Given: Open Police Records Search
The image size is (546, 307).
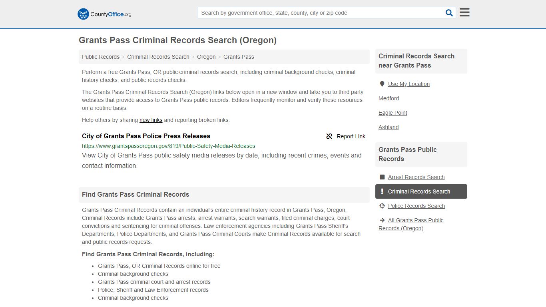Looking at the screenshot, I should [416, 206].
